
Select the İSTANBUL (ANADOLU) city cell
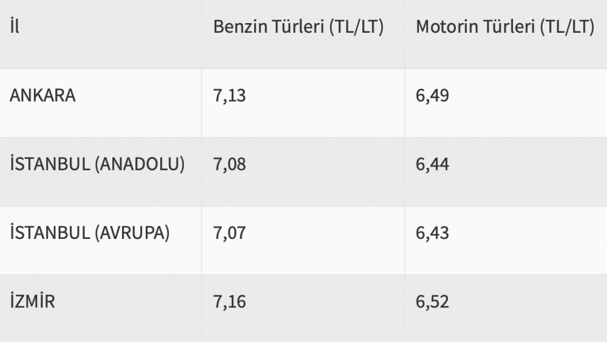97,164
